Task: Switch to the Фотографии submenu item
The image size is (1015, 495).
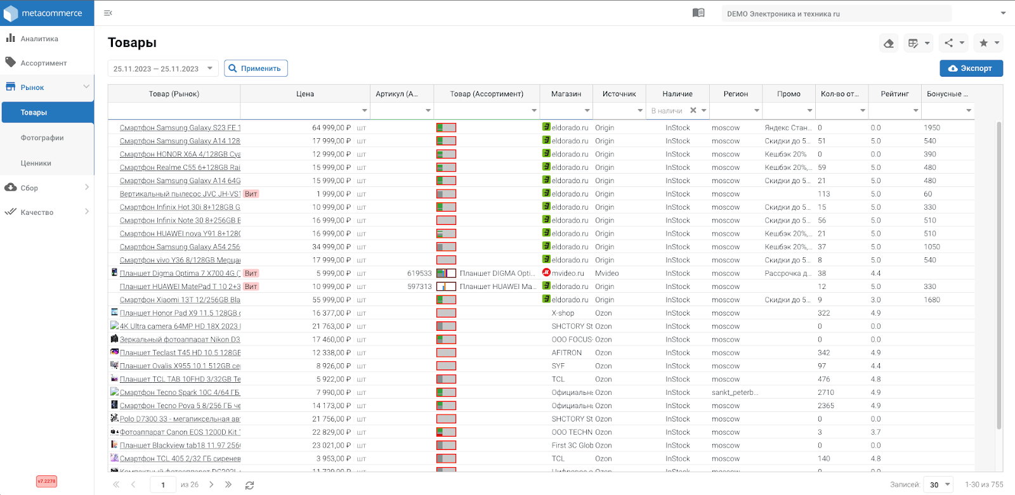Action: [x=43, y=138]
